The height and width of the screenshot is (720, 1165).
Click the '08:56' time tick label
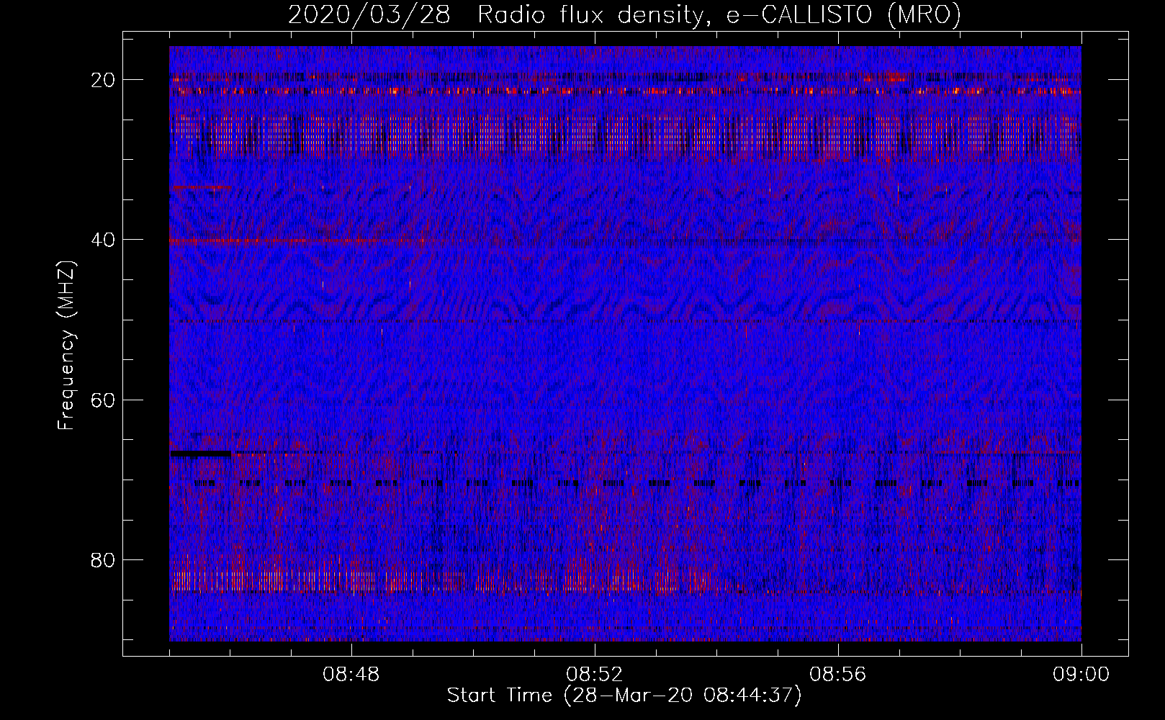pyautogui.click(x=838, y=675)
